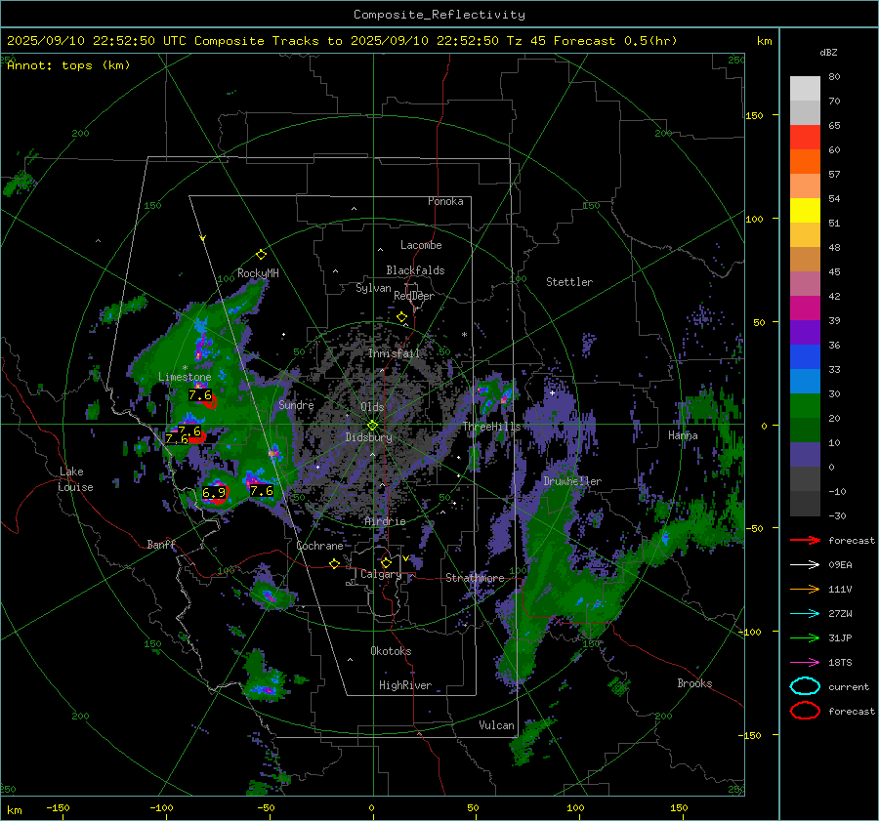
Task: Click the RedDeer city label
Action: 414,296
